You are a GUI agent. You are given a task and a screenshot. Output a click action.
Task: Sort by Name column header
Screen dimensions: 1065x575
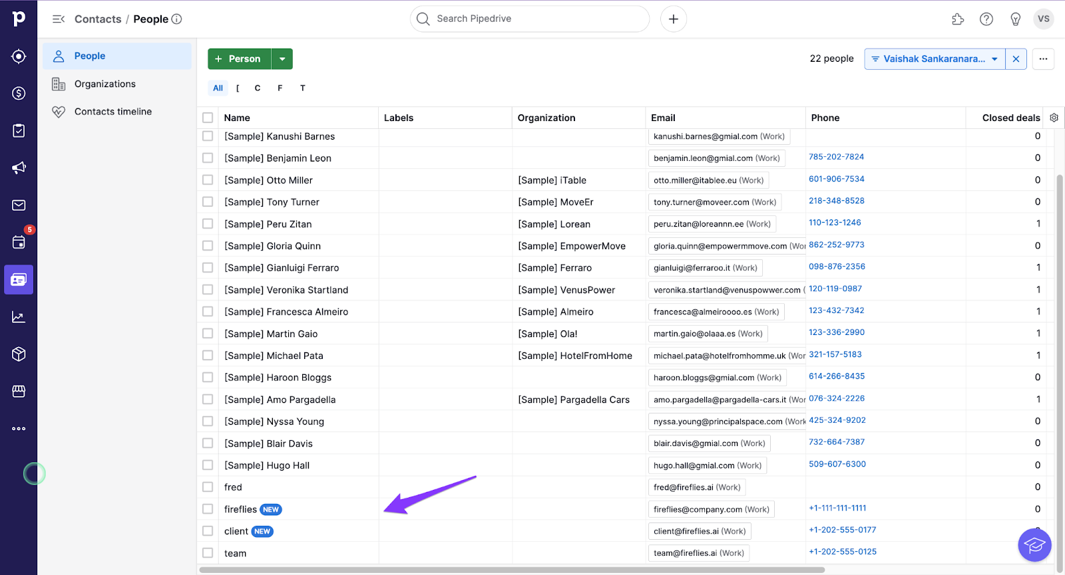point(237,118)
